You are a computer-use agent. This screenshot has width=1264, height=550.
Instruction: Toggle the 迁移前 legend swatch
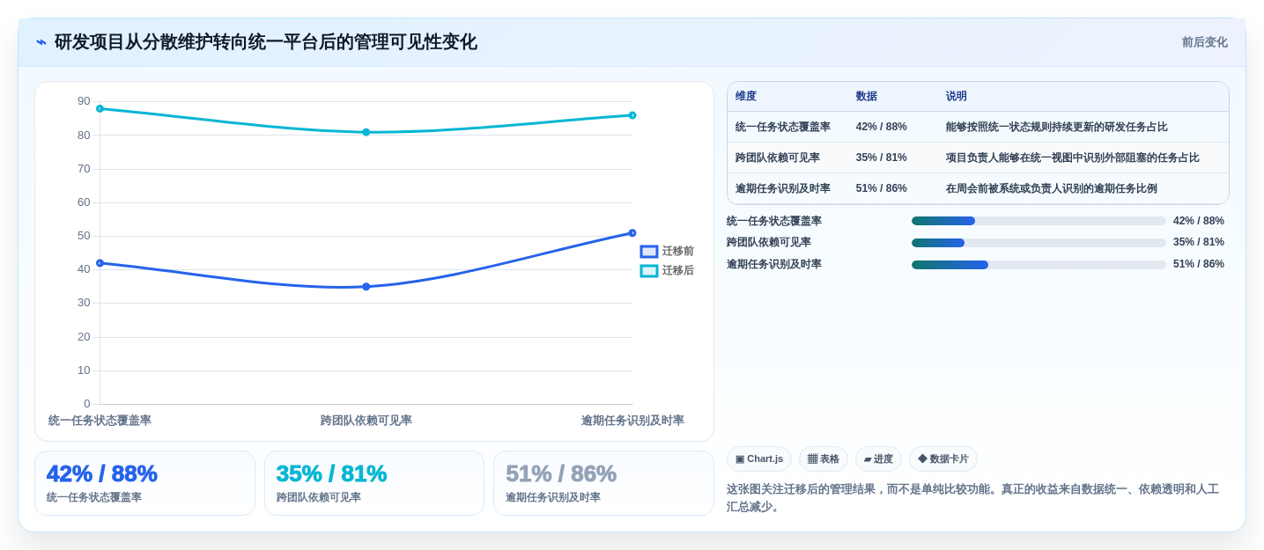coord(649,252)
